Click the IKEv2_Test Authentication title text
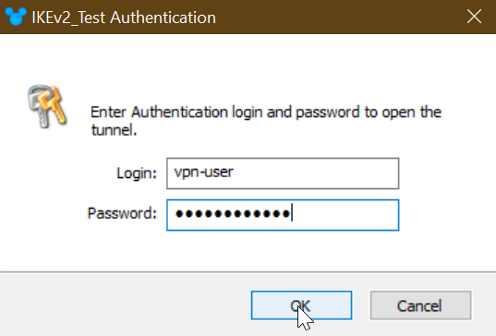The width and height of the screenshot is (496, 336). click(x=124, y=17)
